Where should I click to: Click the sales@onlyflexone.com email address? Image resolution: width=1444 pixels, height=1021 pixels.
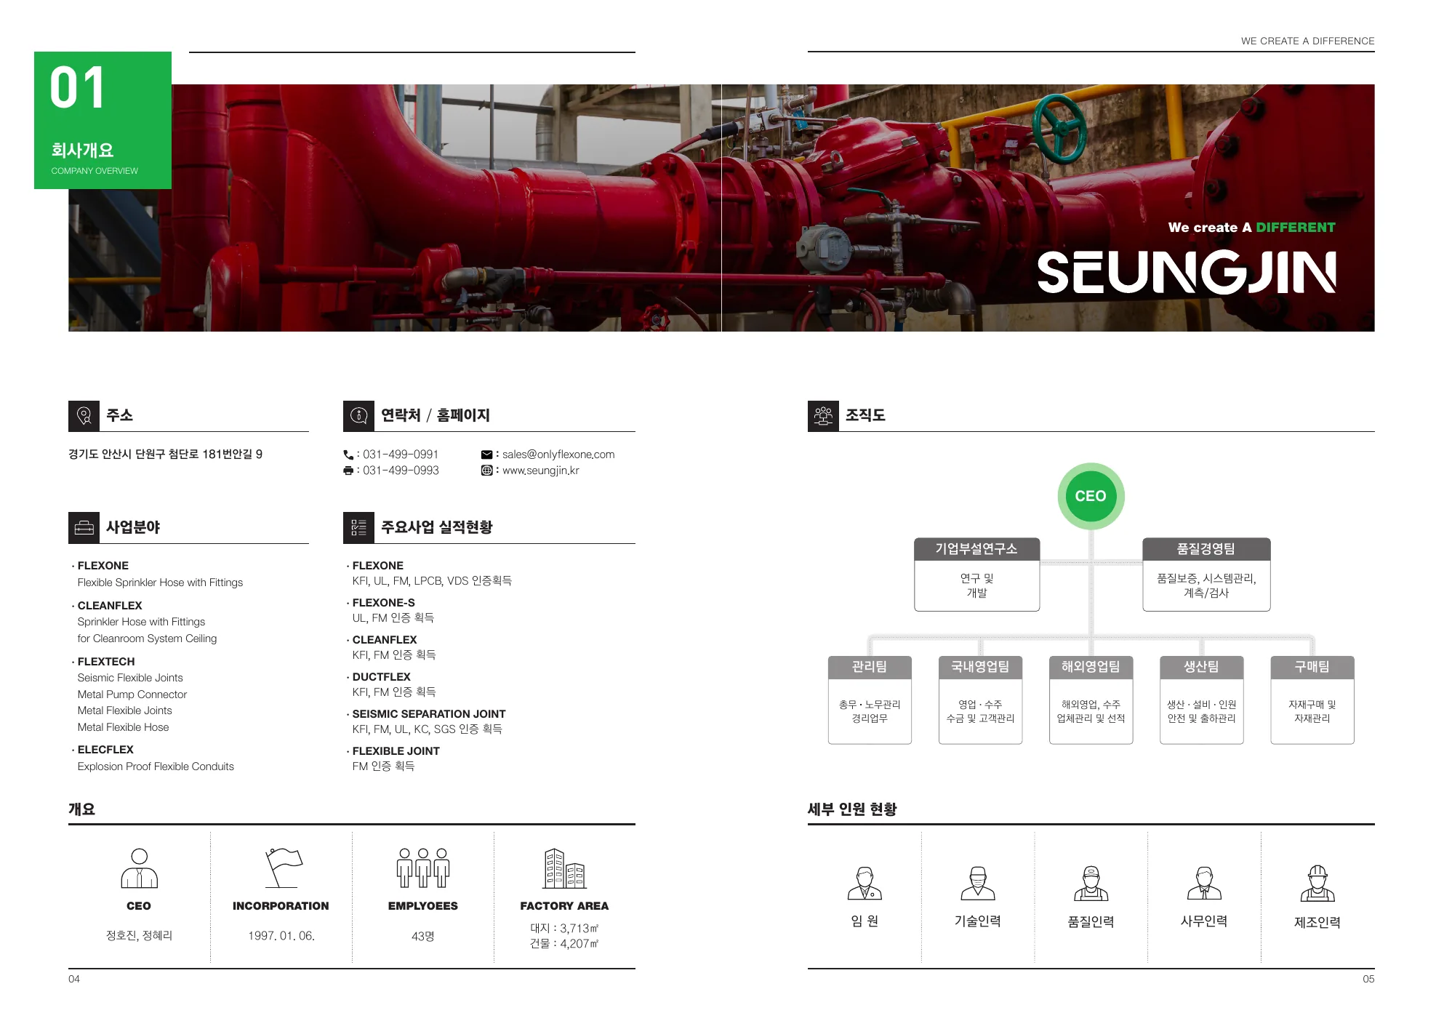coord(558,455)
